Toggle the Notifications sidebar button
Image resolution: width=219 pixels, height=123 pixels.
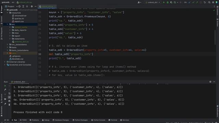tap(218, 111)
